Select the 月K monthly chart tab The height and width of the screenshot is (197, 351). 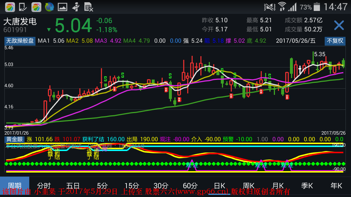278,185
